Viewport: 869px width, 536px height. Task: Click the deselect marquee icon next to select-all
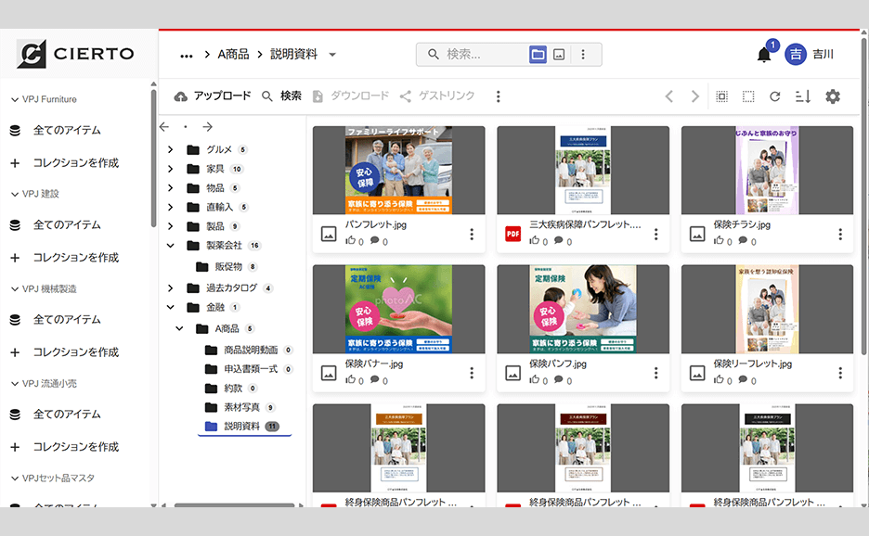coord(748,96)
